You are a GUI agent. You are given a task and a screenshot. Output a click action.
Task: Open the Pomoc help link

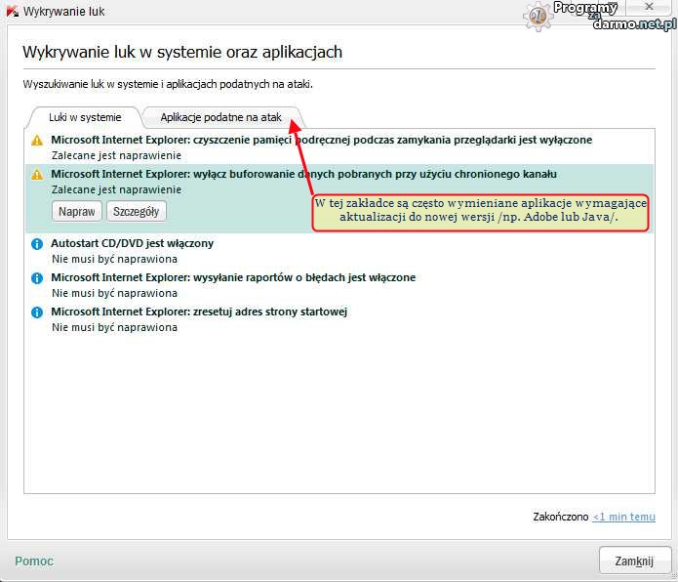34,561
